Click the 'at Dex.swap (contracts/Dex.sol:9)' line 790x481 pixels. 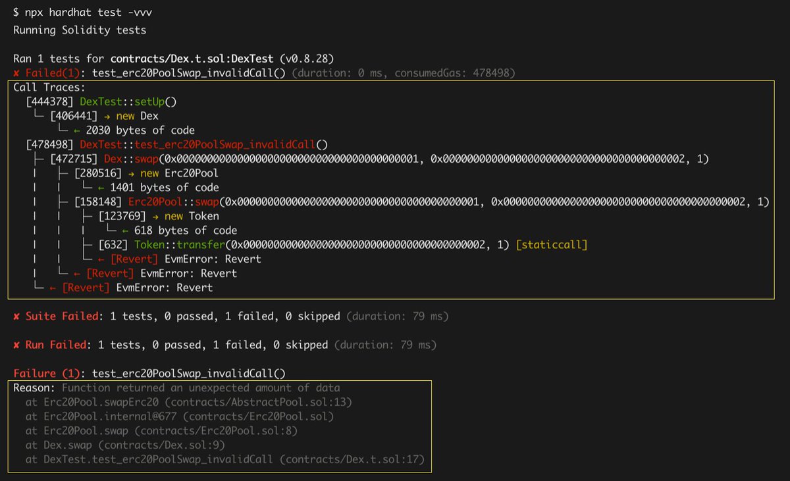click(x=125, y=445)
